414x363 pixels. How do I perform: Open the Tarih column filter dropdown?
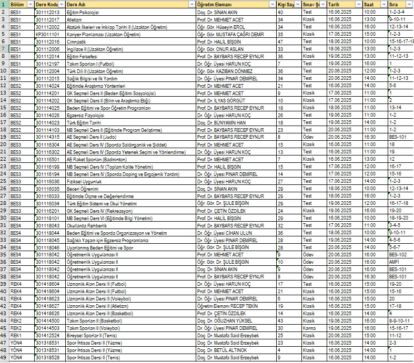(359, 5)
